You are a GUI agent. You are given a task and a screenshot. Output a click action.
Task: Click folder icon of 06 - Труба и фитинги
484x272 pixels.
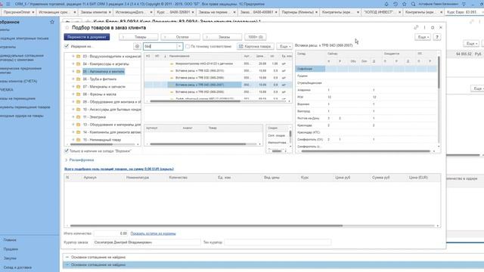79,79
